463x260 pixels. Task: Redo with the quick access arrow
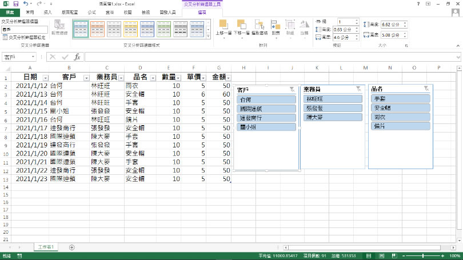pos(39,4)
